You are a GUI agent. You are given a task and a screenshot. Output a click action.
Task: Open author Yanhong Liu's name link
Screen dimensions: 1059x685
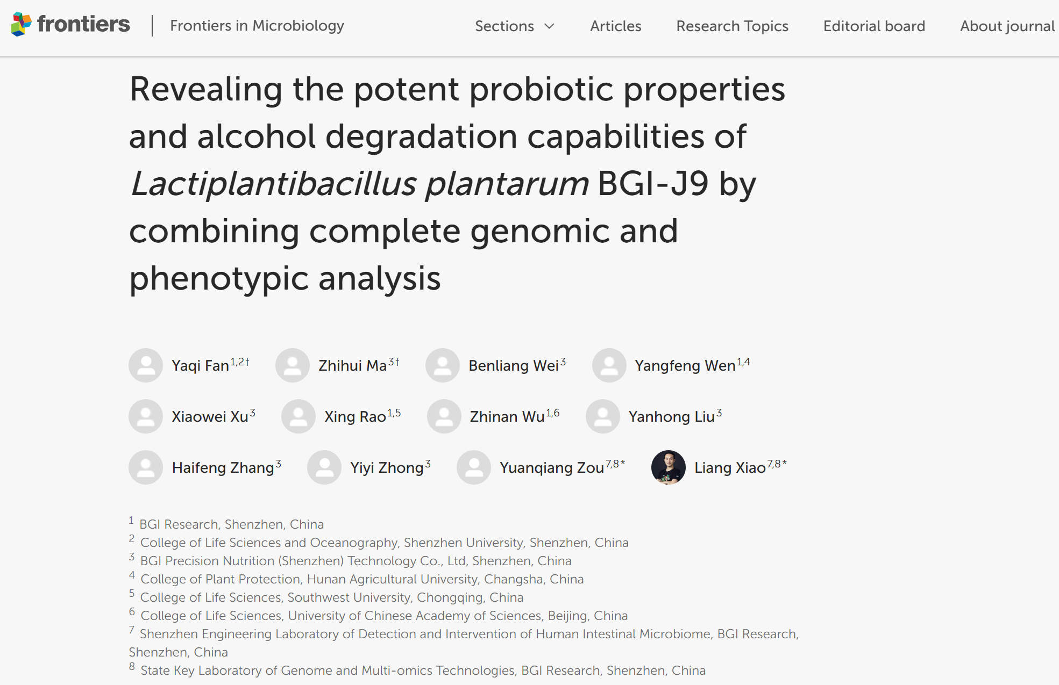pyautogui.click(x=672, y=417)
